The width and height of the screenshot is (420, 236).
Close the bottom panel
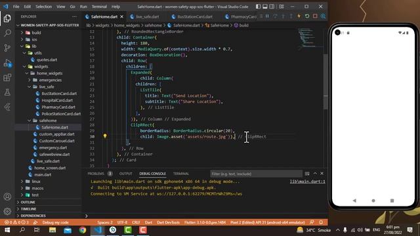[322, 174]
